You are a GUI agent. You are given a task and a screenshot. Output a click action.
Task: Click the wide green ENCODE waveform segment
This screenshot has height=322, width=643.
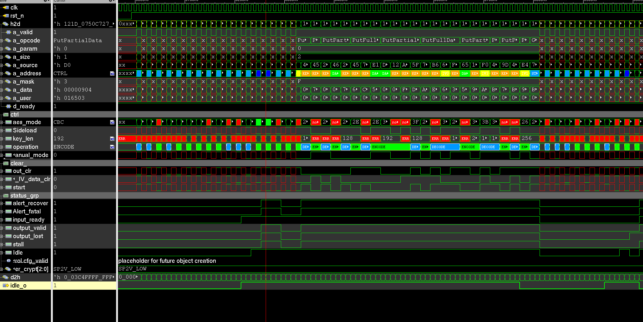point(390,147)
